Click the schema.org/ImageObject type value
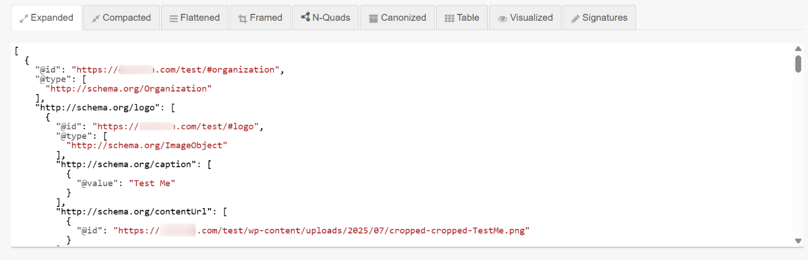Viewport: 808px width, 260px height. tap(147, 145)
